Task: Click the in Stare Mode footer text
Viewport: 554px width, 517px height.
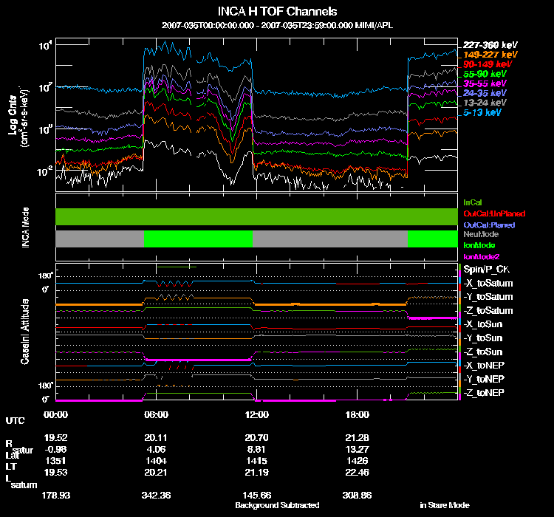Action: click(x=445, y=505)
